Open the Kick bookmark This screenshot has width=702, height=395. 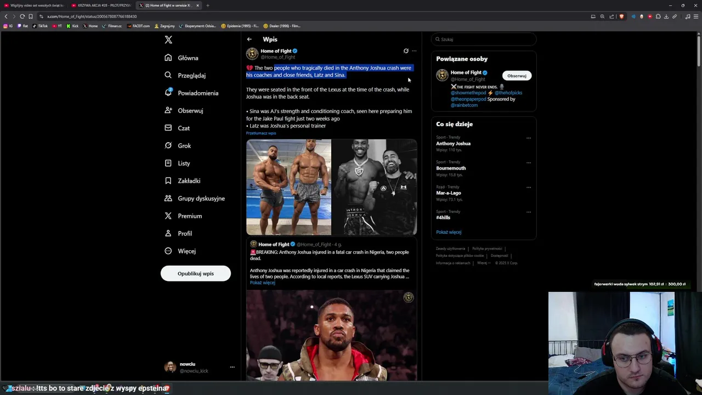coord(72,26)
